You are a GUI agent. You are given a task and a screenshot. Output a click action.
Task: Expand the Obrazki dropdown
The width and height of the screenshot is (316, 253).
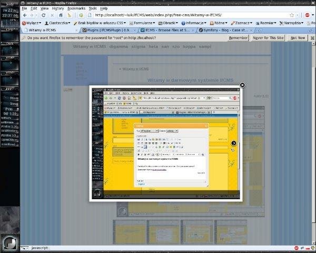point(169,23)
